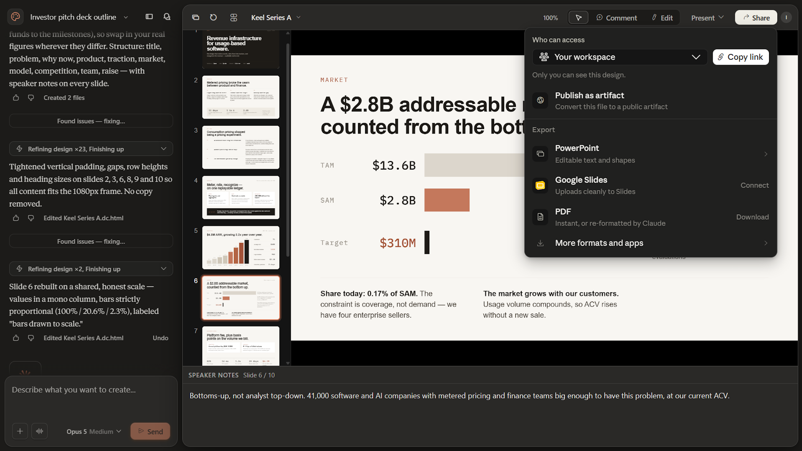The image size is (802, 451).
Task: Click the Copy link button
Action: point(741,57)
